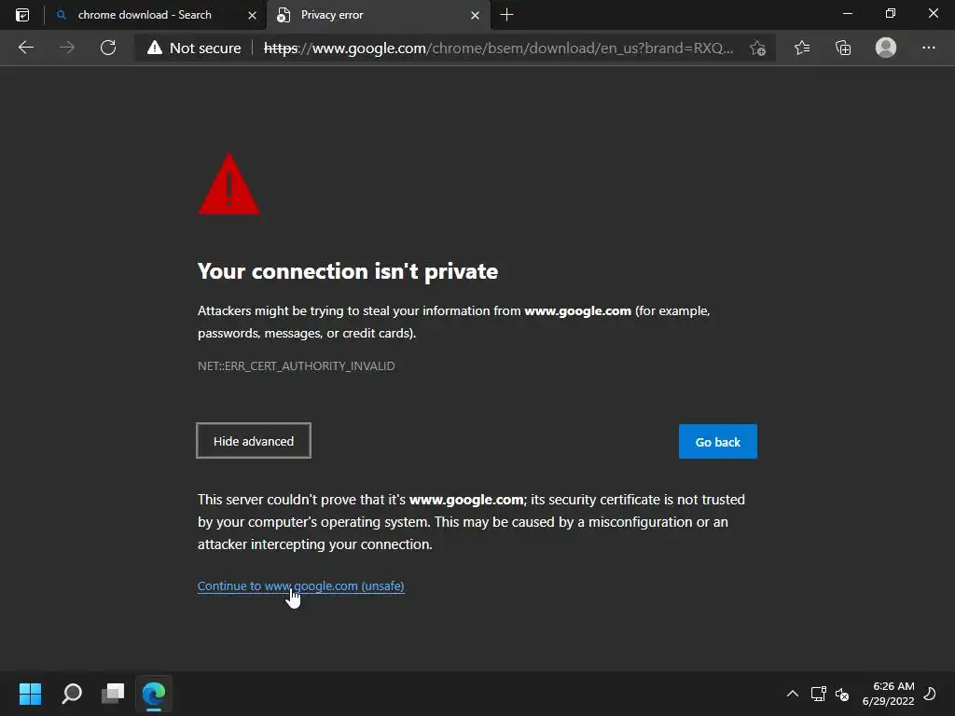Viewport: 955px width, 716px height.
Task: Click the address bar URL field
Action: (498, 48)
